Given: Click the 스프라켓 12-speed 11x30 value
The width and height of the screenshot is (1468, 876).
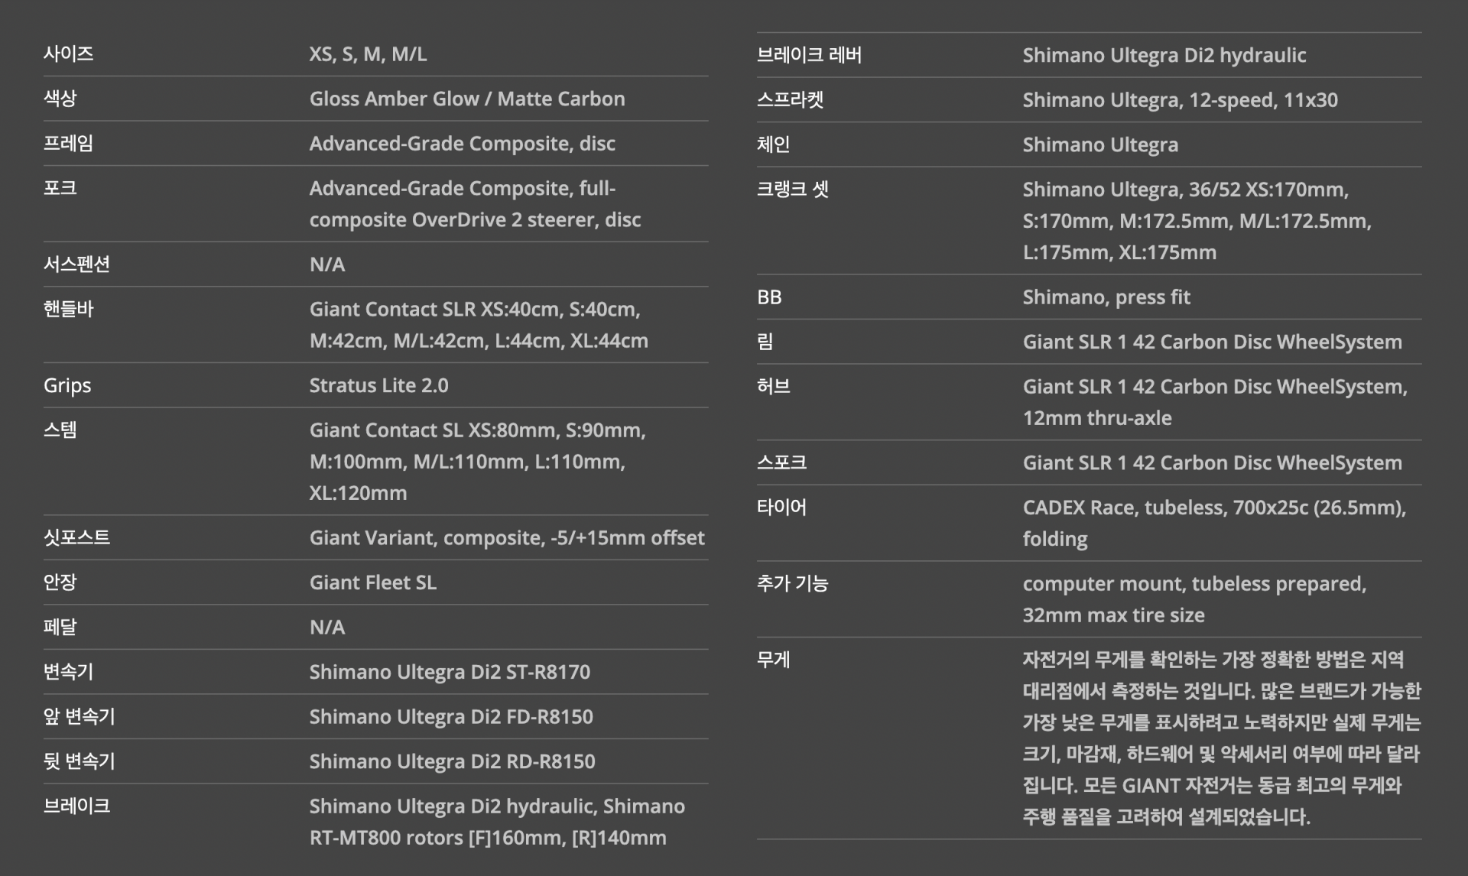Looking at the screenshot, I should tap(1180, 100).
